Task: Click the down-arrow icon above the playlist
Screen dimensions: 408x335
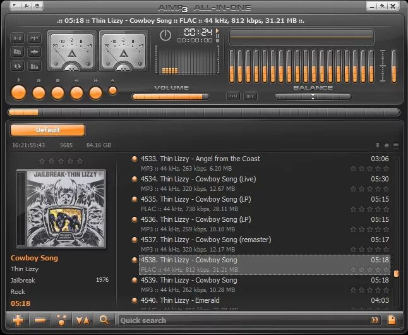Action: coord(378,145)
